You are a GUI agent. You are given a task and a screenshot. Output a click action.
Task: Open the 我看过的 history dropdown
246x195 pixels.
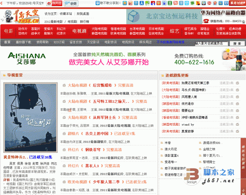click(237, 3)
